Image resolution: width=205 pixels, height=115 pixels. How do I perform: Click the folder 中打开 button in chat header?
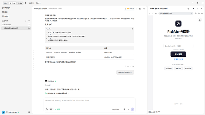[129, 9]
